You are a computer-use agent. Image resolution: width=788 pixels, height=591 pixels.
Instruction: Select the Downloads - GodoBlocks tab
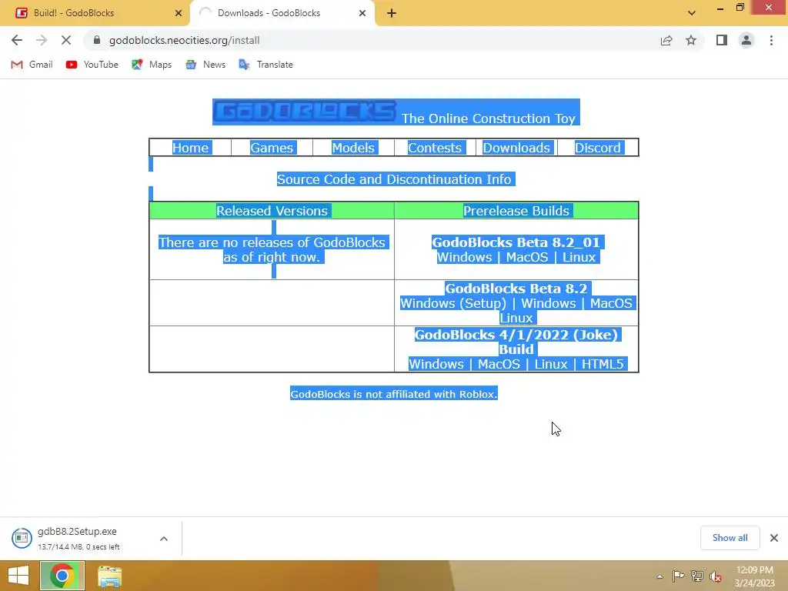pos(282,13)
